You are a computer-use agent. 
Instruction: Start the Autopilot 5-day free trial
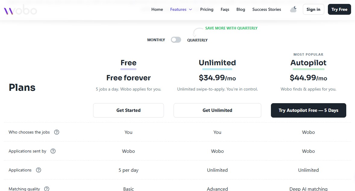pyautogui.click(x=308, y=110)
